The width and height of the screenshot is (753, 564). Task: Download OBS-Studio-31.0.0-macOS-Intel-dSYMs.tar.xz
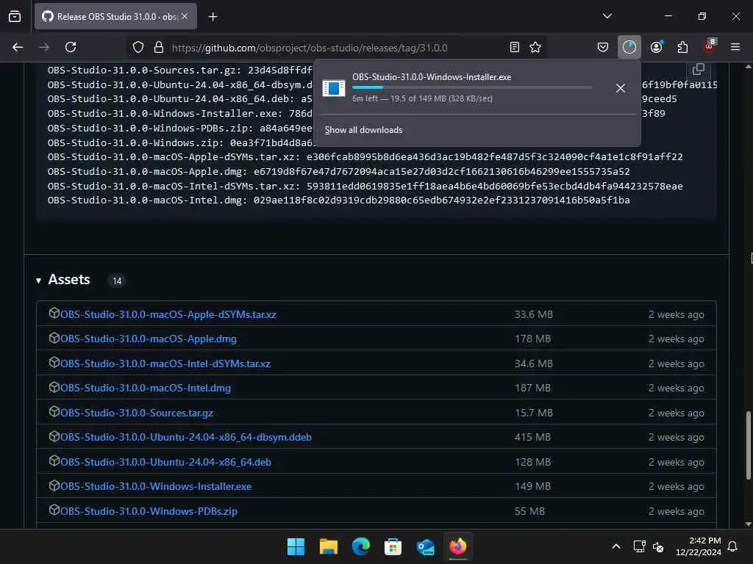165,364
